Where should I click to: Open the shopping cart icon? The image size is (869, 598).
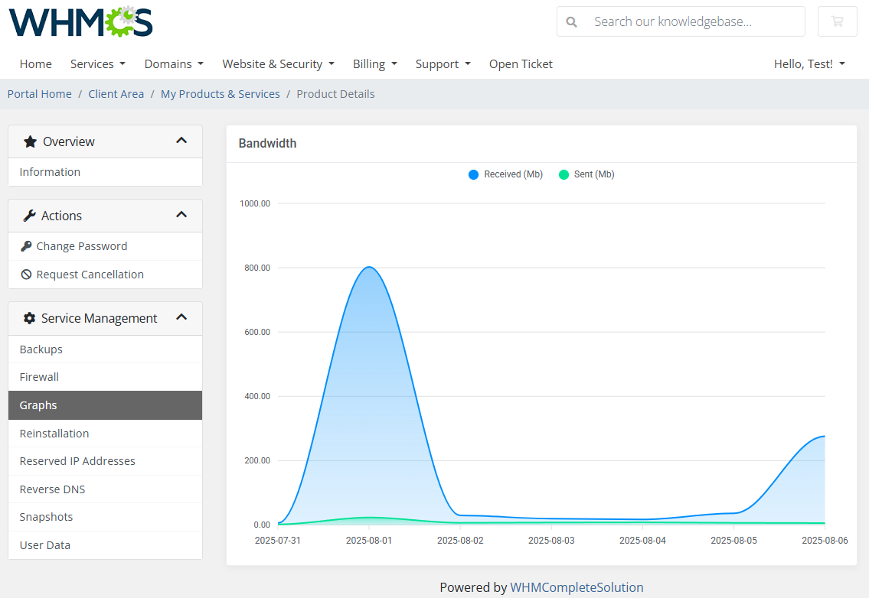point(837,21)
